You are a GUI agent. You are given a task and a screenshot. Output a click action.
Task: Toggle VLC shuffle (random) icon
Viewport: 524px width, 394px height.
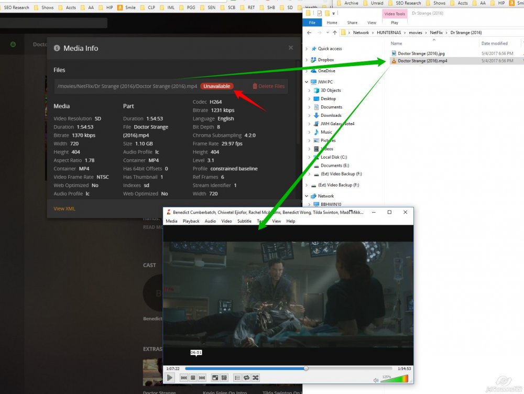point(255,378)
